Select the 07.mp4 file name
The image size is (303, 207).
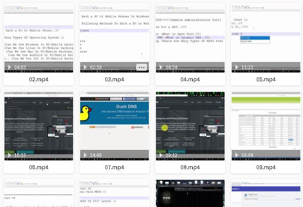tap(115, 167)
